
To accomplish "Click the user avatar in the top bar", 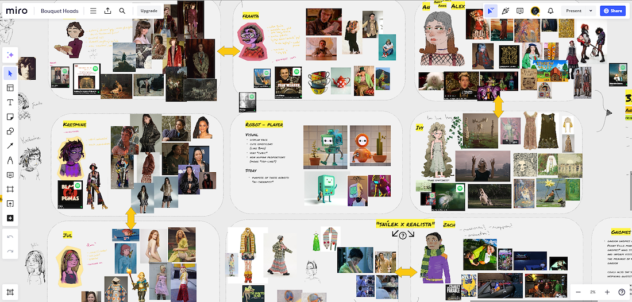I will point(535,11).
